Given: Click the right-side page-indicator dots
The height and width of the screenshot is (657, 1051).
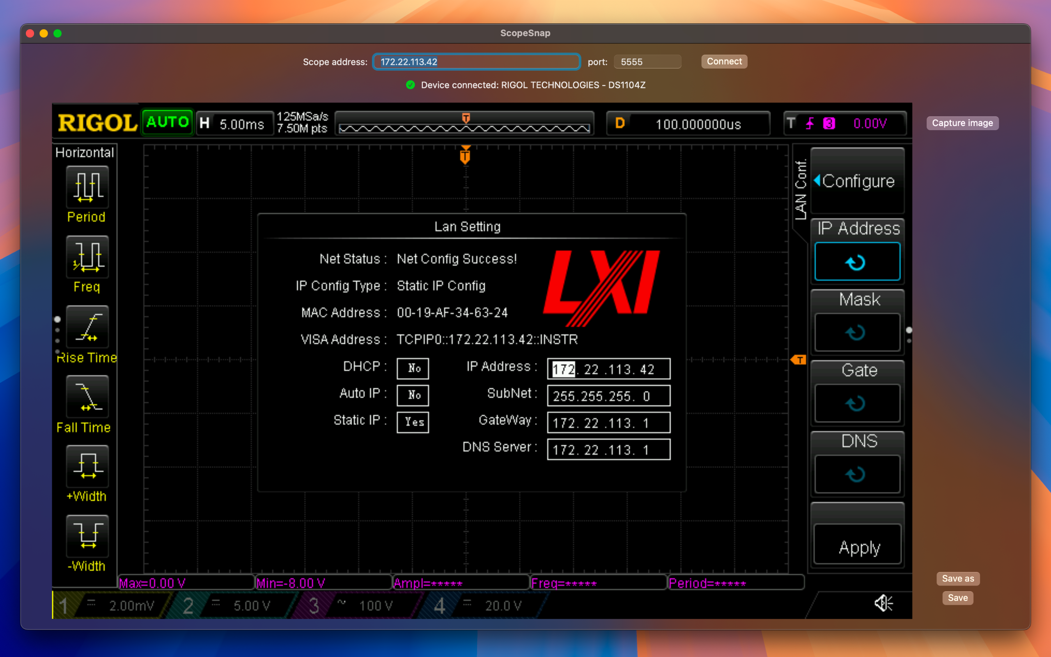Looking at the screenshot, I should (x=909, y=335).
